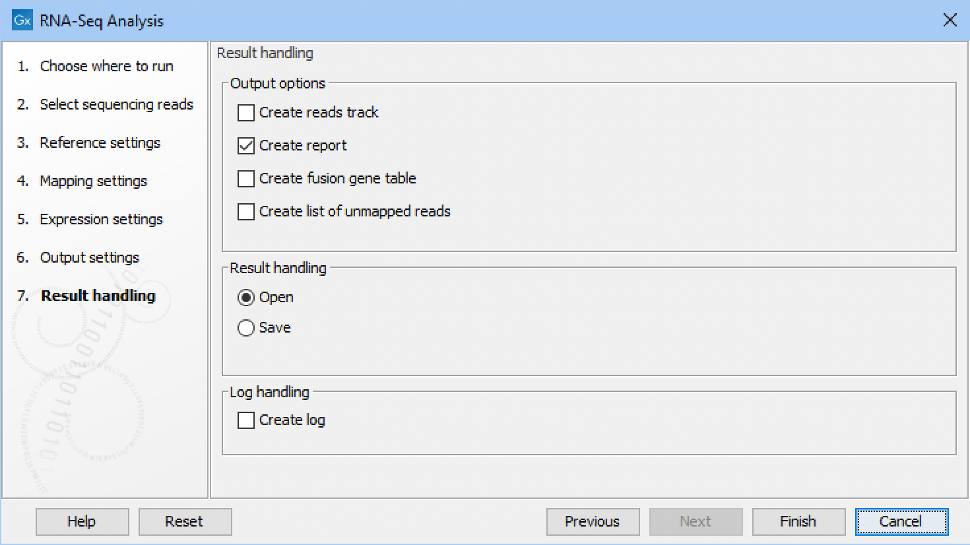Navigate to Expression settings step

[x=101, y=220]
